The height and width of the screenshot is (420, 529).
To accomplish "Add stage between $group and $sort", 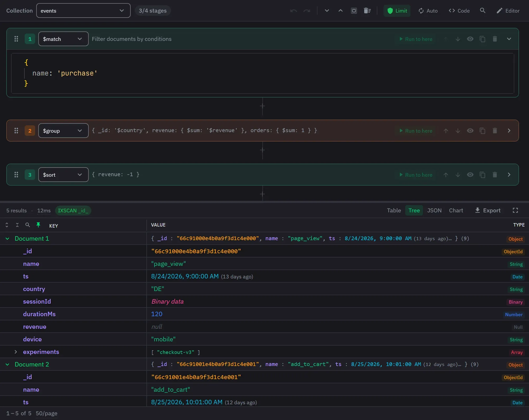I will click(x=262, y=150).
